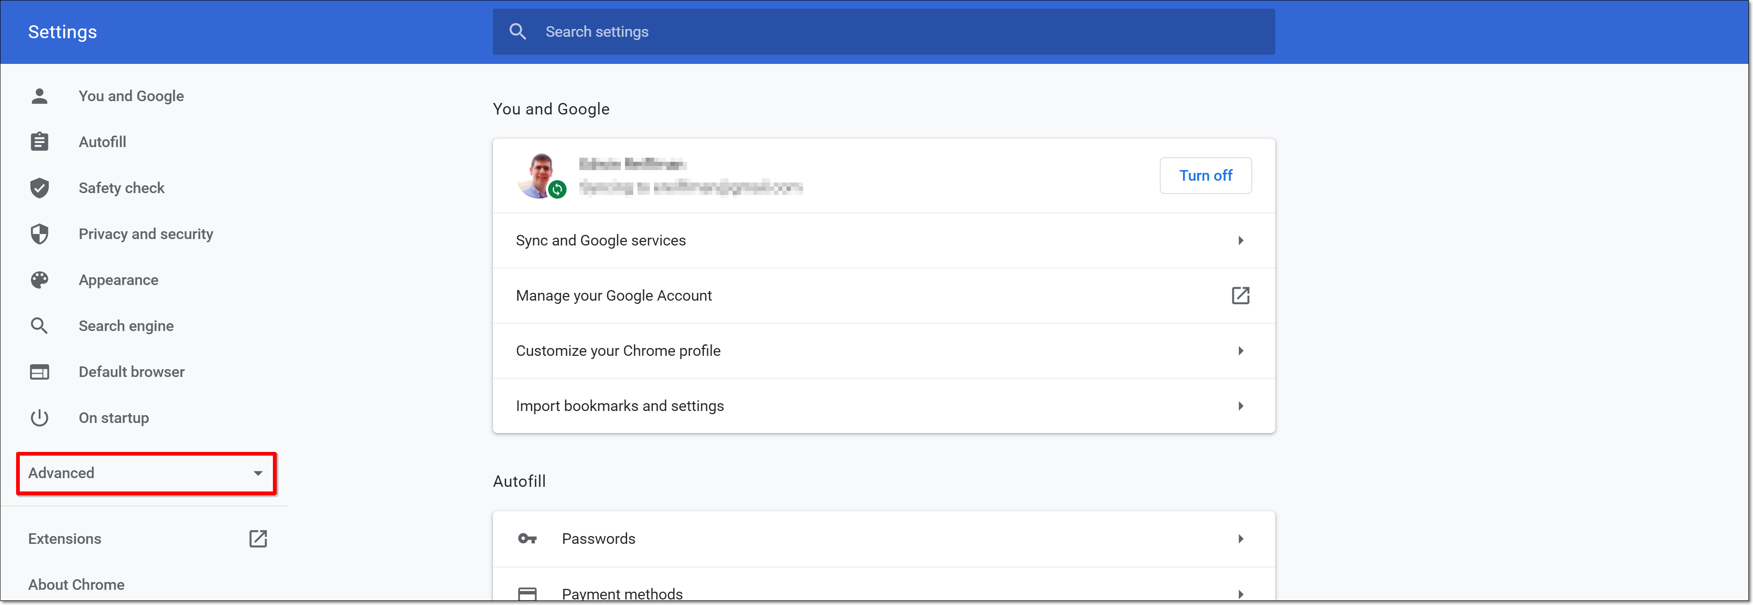Open Privacy and security settings
Screen dimensions: 1753x605
click(145, 234)
